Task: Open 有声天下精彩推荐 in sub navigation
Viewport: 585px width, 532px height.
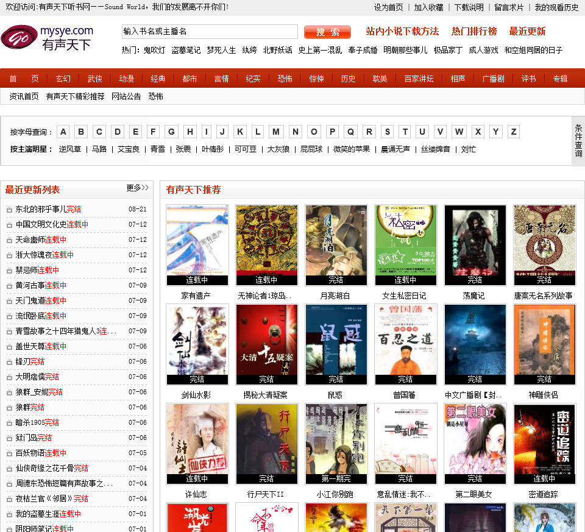Action: tap(75, 97)
